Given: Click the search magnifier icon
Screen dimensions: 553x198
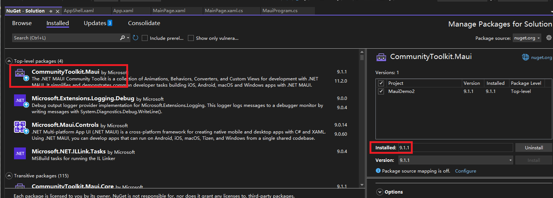Looking at the screenshot, I should (x=123, y=38).
